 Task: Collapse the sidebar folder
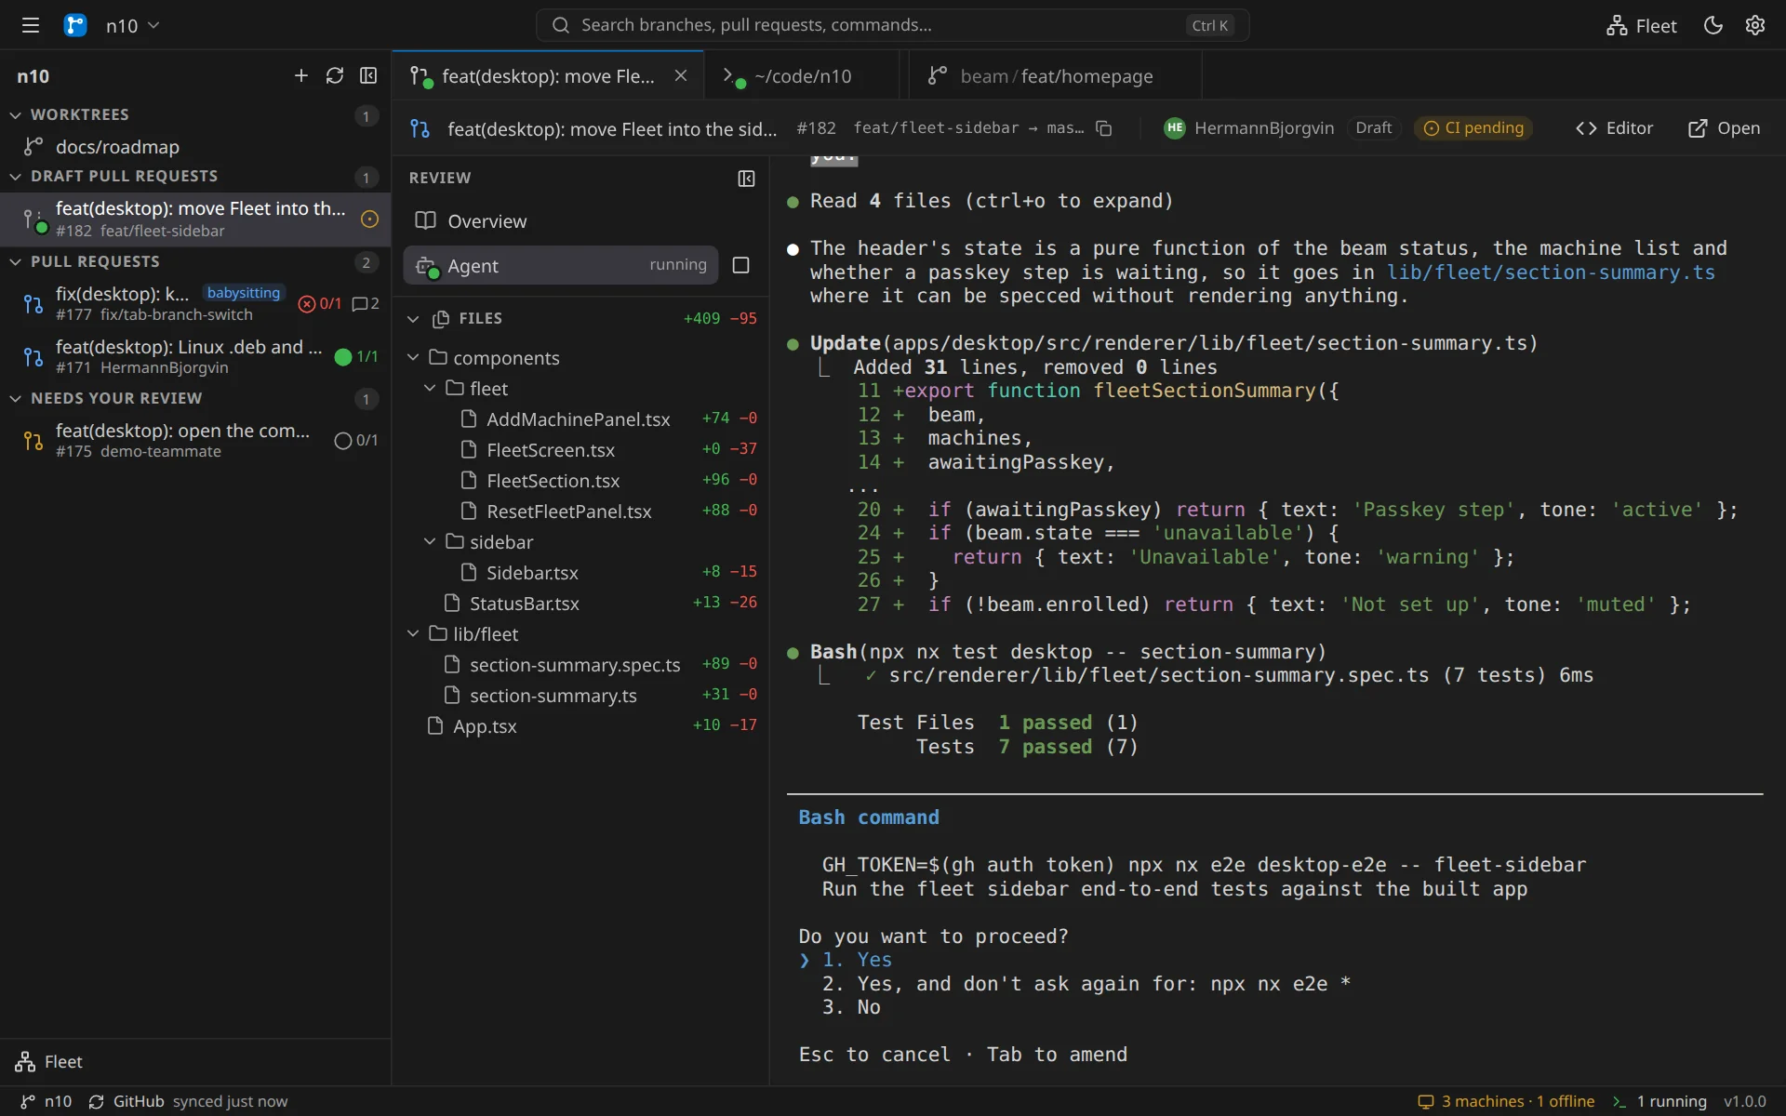(x=430, y=541)
